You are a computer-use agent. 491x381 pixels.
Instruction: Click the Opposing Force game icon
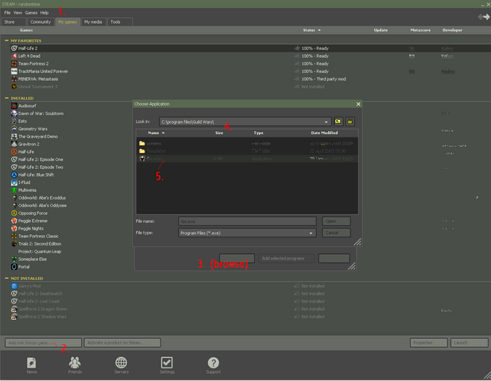coord(14,214)
